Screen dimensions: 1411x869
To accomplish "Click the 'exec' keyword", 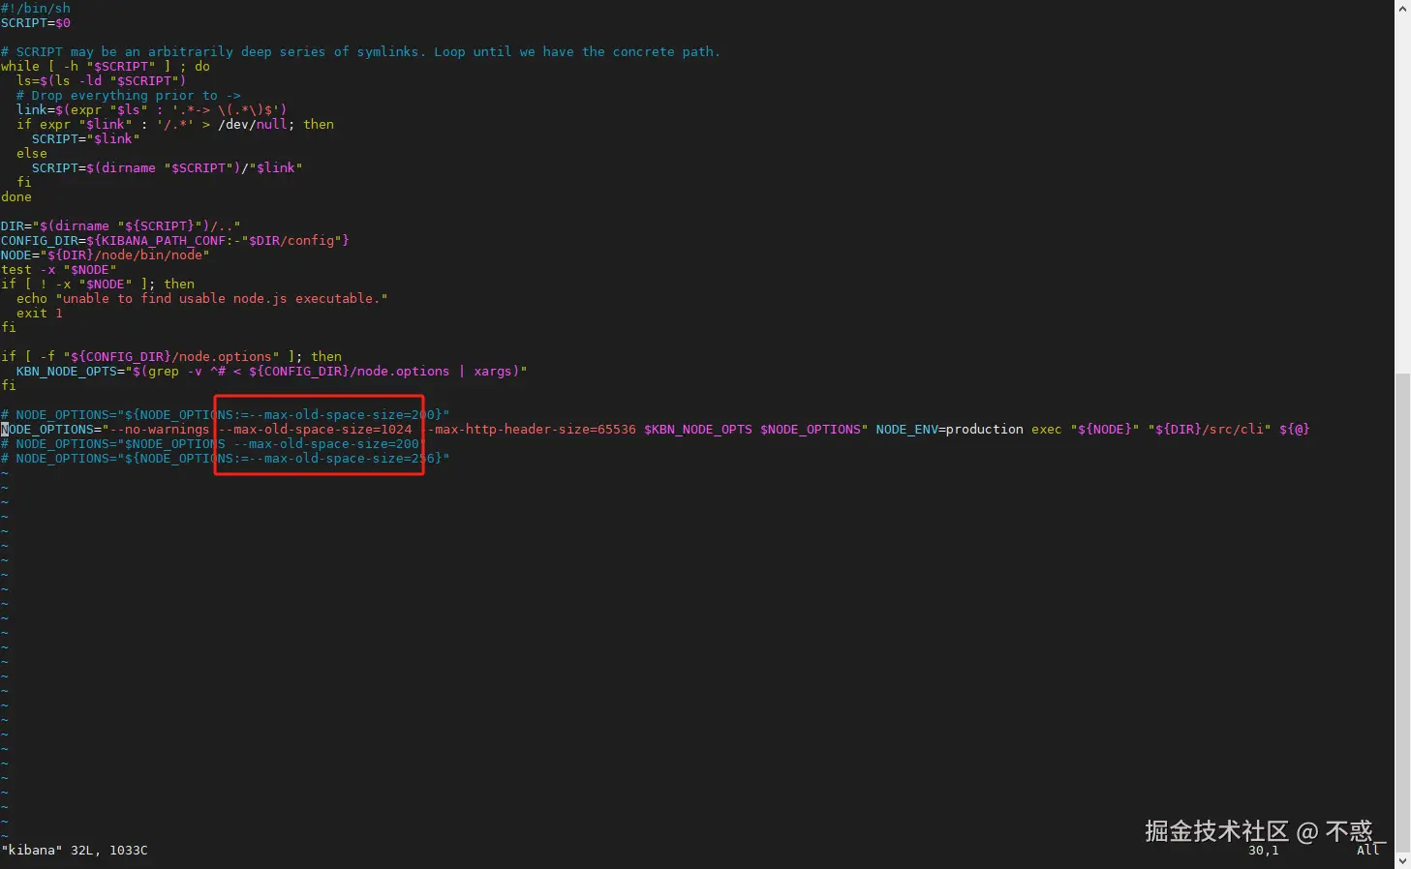I will tap(1046, 429).
